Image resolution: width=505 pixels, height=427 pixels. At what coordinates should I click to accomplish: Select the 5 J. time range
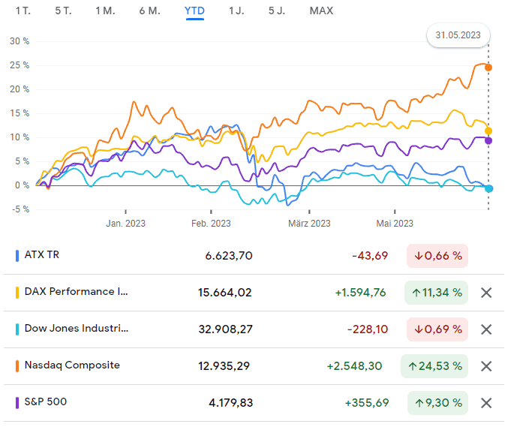[277, 11]
